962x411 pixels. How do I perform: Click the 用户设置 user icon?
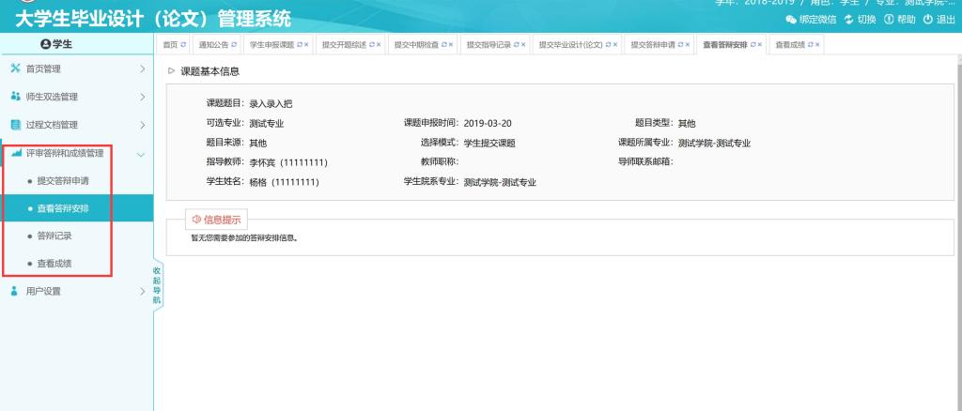14,291
